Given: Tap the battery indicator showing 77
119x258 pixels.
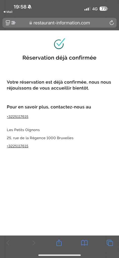Looking at the screenshot, I should click(104, 9).
